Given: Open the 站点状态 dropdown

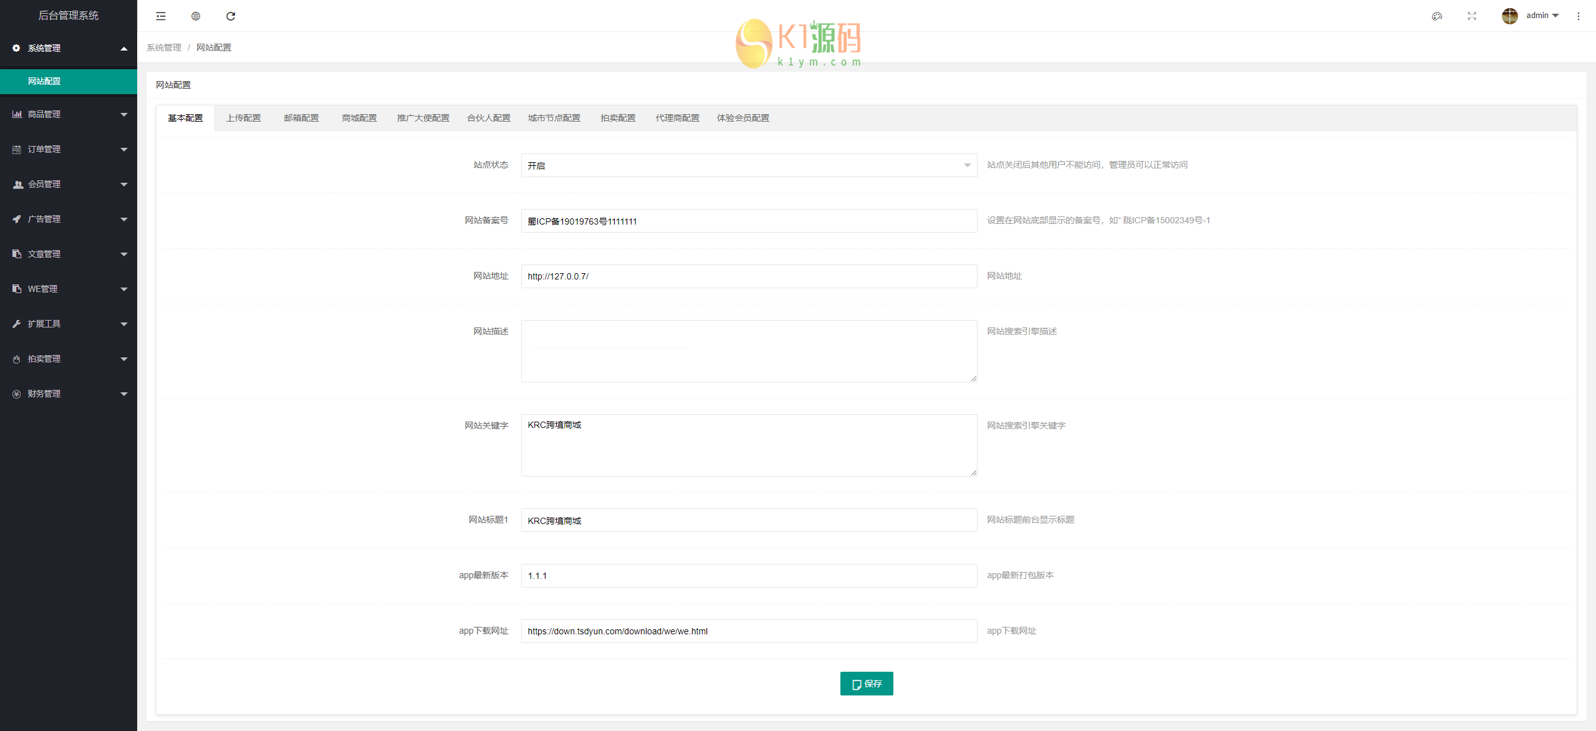Looking at the screenshot, I should [748, 165].
